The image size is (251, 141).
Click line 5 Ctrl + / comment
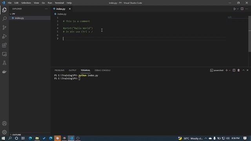(x=78, y=32)
